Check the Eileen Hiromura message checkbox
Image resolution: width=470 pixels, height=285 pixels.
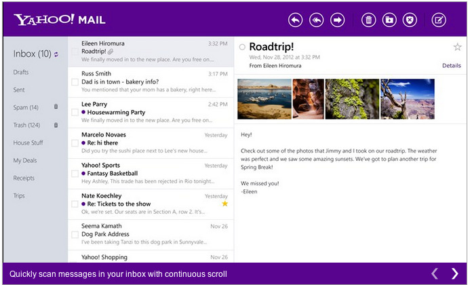click(75, 52)
